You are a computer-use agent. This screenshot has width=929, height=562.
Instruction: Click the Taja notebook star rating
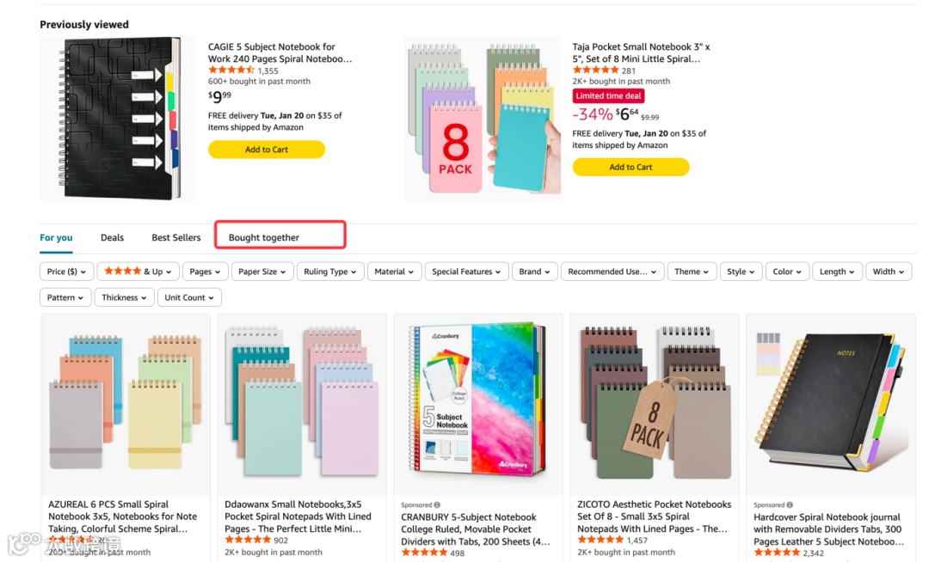(x=595, y=70)
